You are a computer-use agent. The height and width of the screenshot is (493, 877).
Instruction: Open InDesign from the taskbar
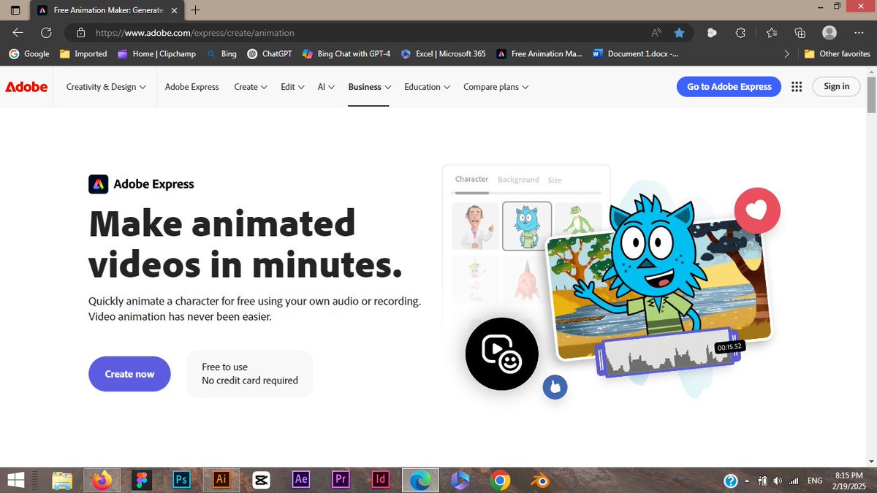point(380,480)
